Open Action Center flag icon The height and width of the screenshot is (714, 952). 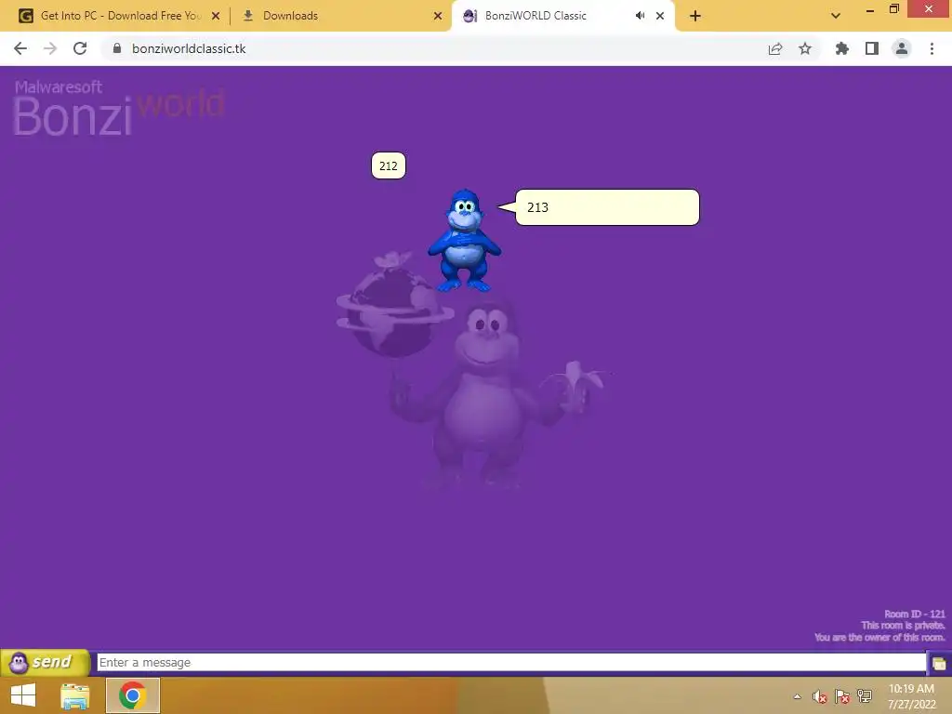pyautogui.click(x=842, y=696)
